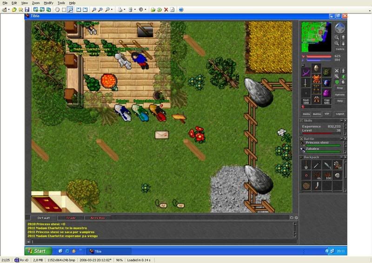372x263 pixels.
Task: Toggle balanced fighting sword-and-shield mode
Action: [337, 76]
